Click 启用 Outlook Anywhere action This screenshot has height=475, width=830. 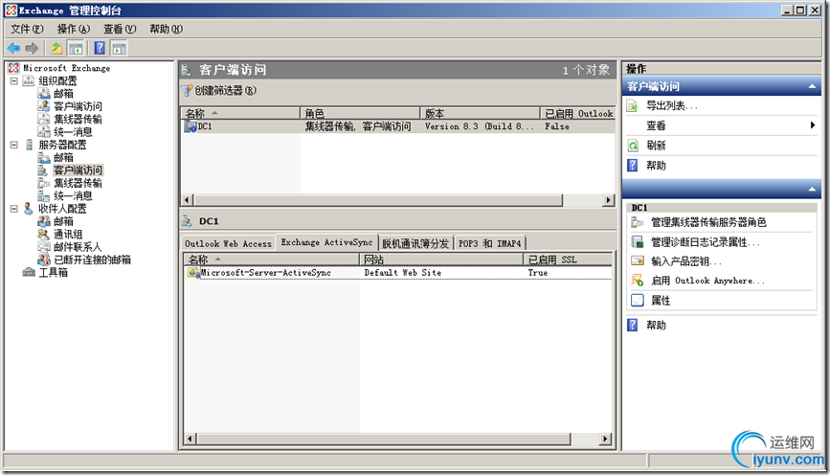707,281
